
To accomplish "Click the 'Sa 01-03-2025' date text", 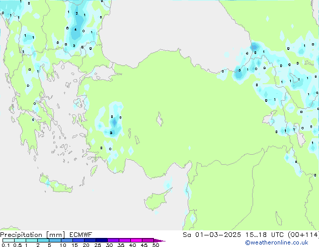I will coord(212,235).
